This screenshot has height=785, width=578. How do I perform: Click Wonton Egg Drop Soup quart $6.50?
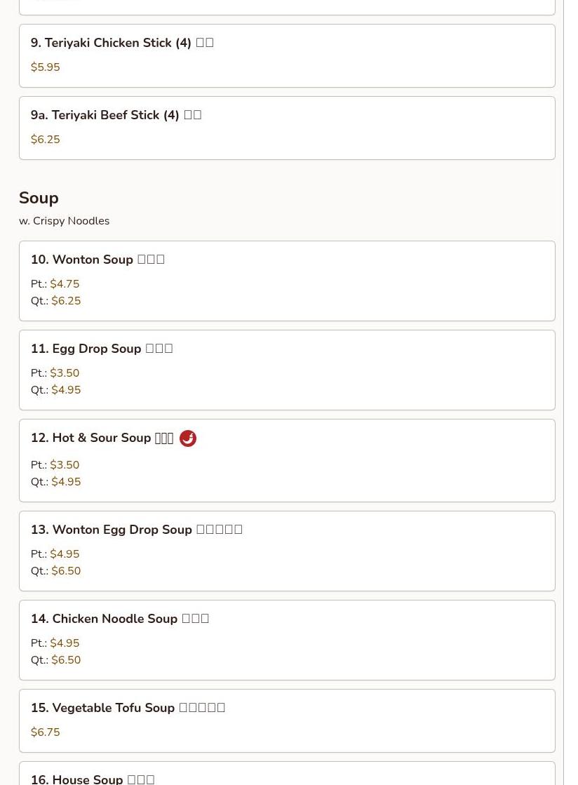(66, 571)
